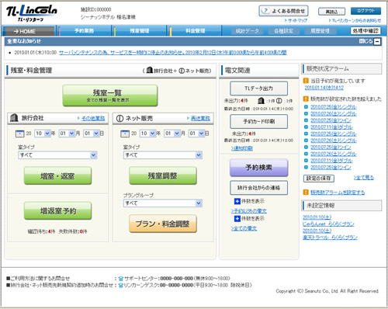
Task: Click the 再読込 button near ログアウト
Action: pyautogui.click(x=331, y=12)
